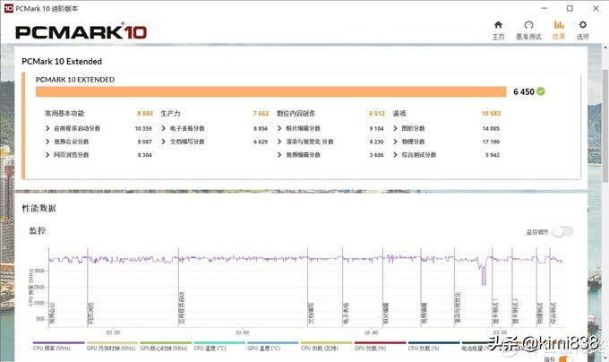This screenshot has height=362, width=609.
Task: Click the 物理分数 value 17 190
Action: tap(491, 142)
